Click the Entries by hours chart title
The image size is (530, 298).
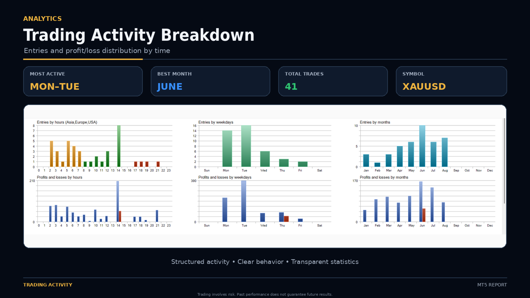pos(67,122)
